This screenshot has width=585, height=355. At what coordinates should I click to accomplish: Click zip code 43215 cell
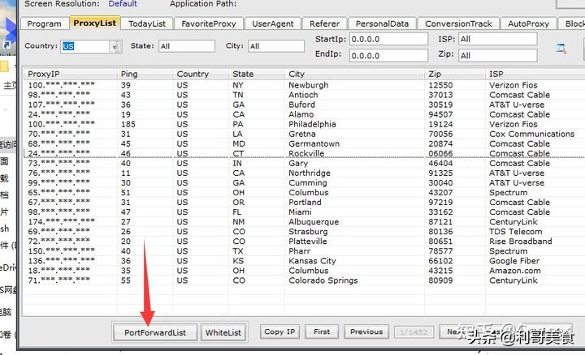(x=440, y=271)
